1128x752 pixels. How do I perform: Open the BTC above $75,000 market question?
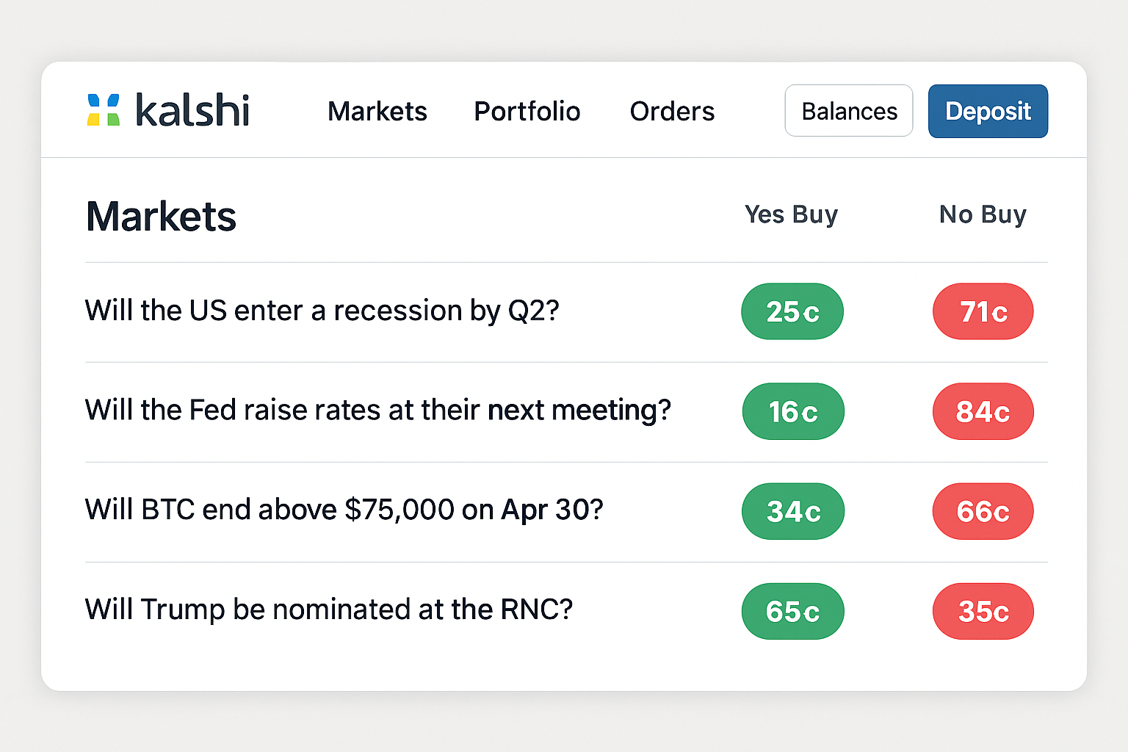click(344, 510)
